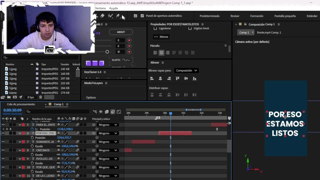
Task: Go to next Posición keyframe on layer 5
Action: (x=10, y=129)
